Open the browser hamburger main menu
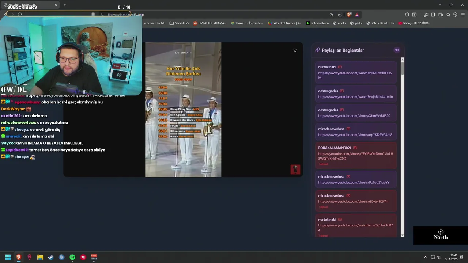 point(463,15)
